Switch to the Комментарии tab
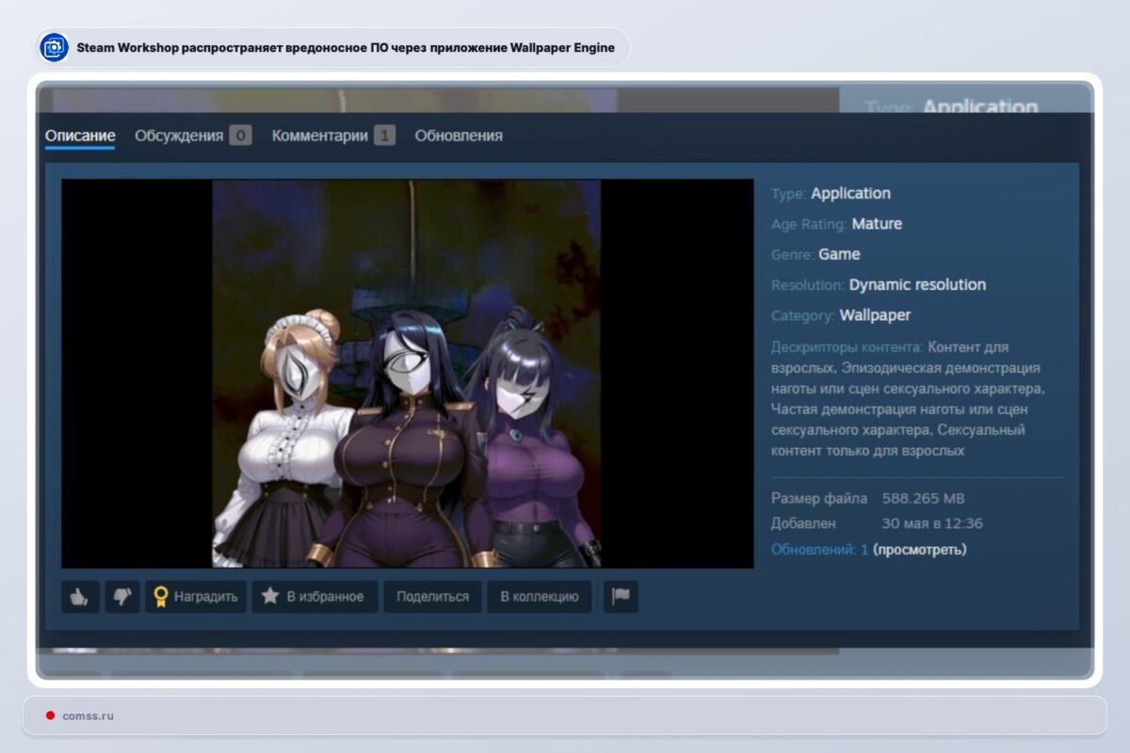This screenshot has height=753, width=1130. (319, 136)
